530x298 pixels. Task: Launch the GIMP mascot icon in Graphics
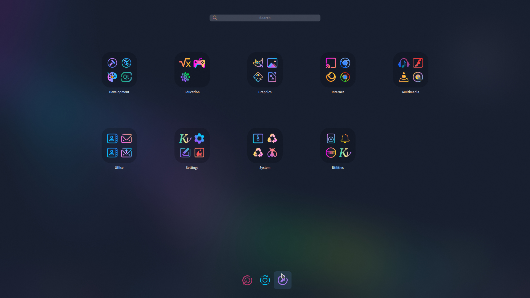(258, 63)
